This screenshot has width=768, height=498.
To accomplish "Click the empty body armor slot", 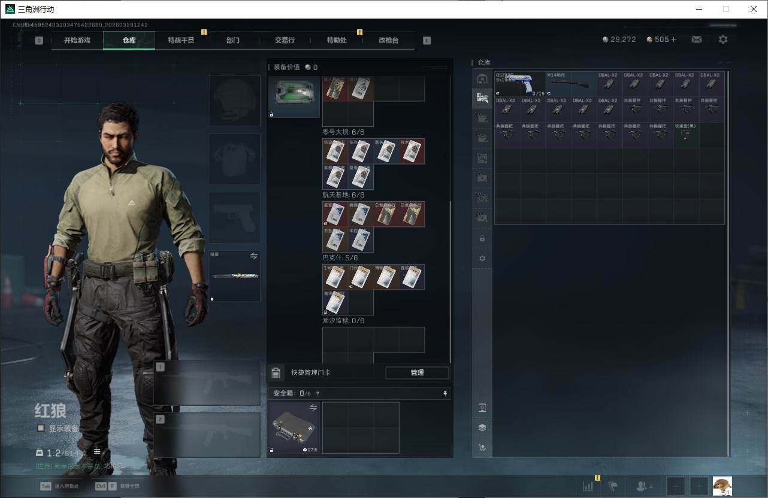I will (x=235, y=159).
